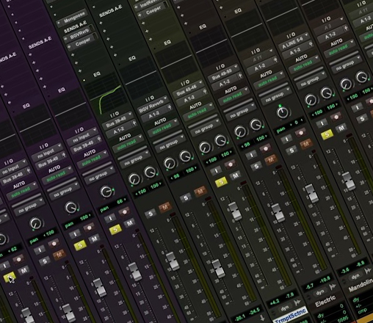Unsolo the Bus 49-50 input track
Image resolution: width=373 pixels, height=323 pixels.
pyautogui.click(x=221, y=181)
